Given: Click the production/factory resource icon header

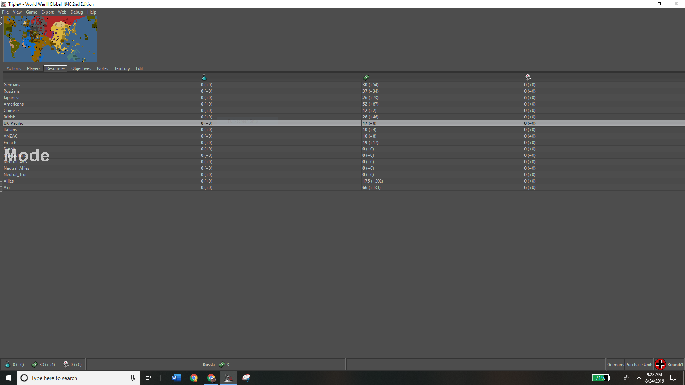Looking at the screenshot, I should (x=366, y=77).
